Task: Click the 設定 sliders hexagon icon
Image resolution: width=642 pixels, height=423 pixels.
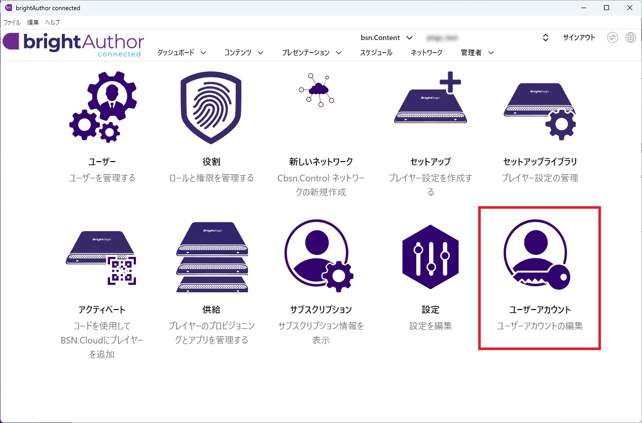Action: click(430, 256)
